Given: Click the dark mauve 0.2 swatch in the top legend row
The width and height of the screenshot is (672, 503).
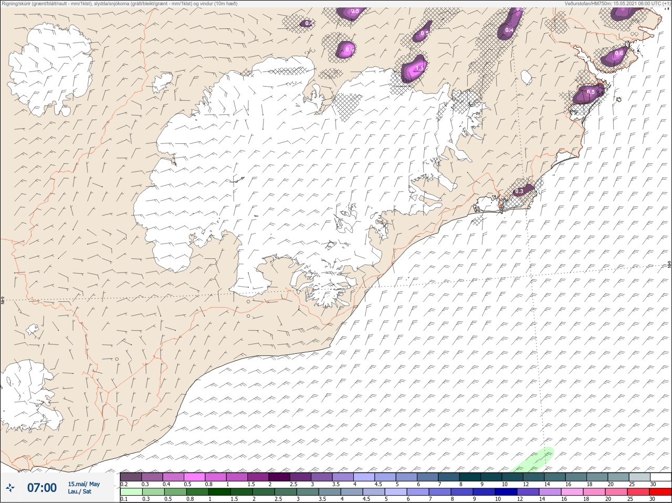Looking at the screenshot, I should tap(131, 477).
